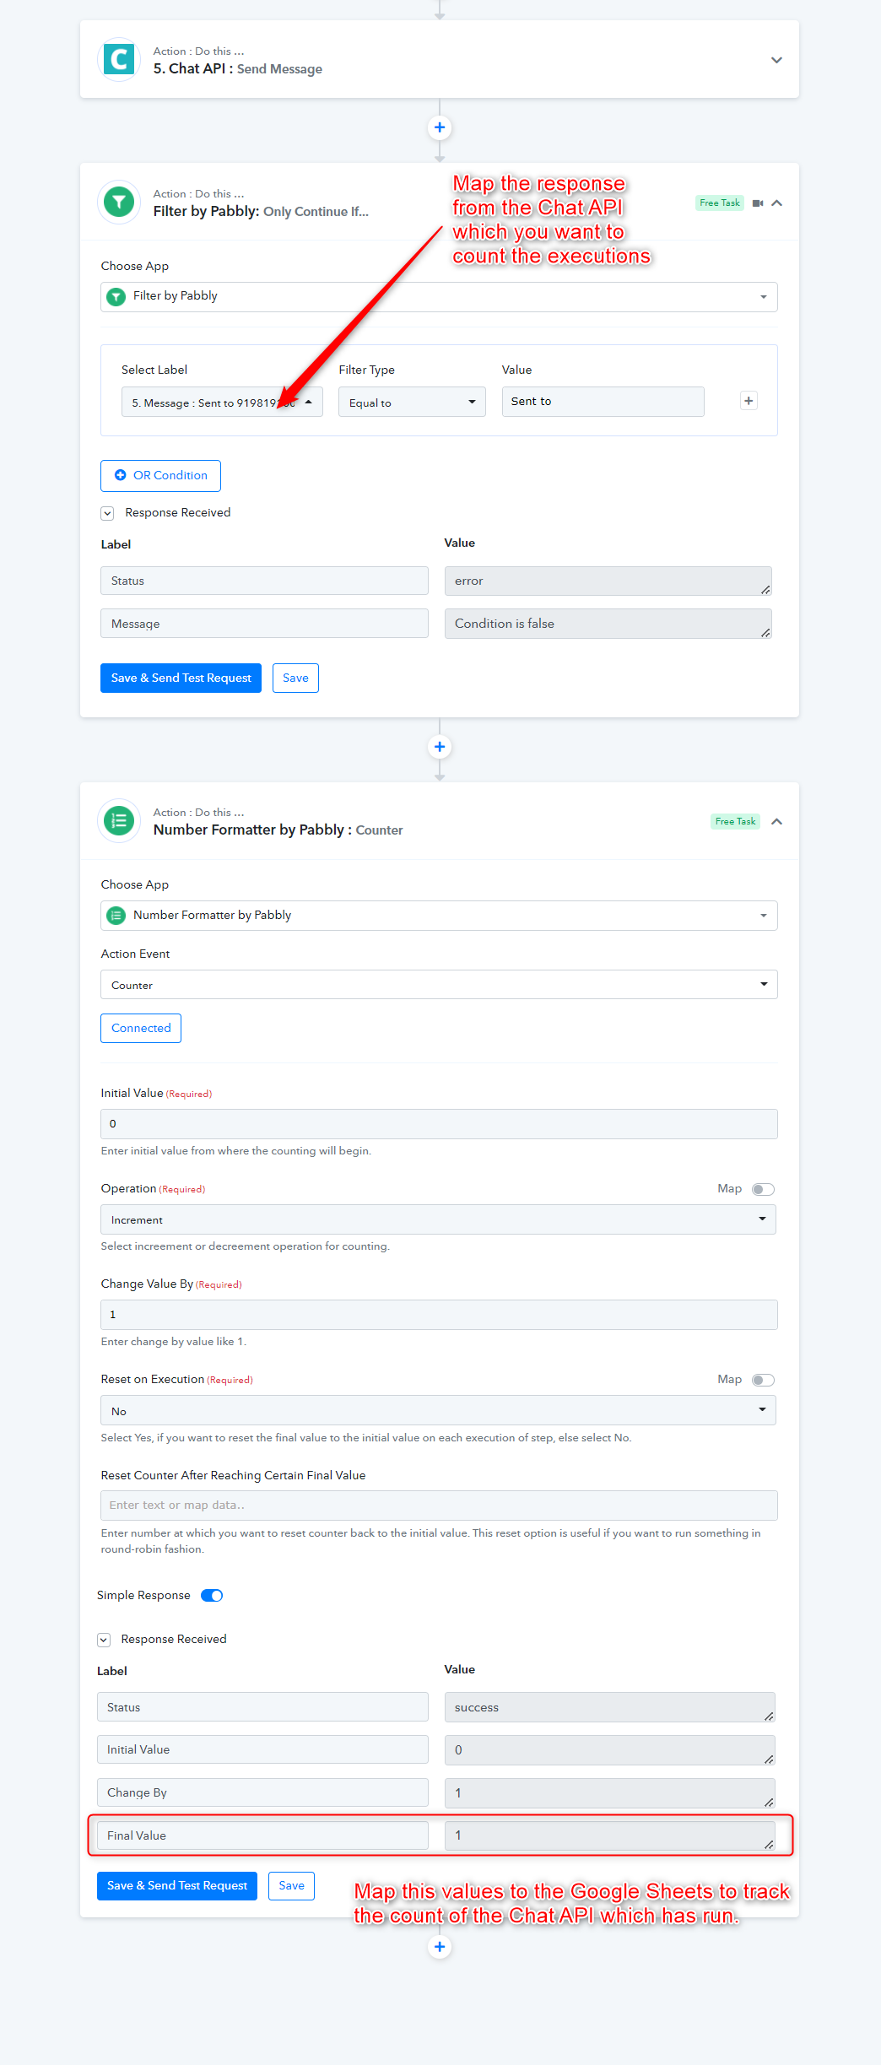Click Message label field in Filter response

264,624
